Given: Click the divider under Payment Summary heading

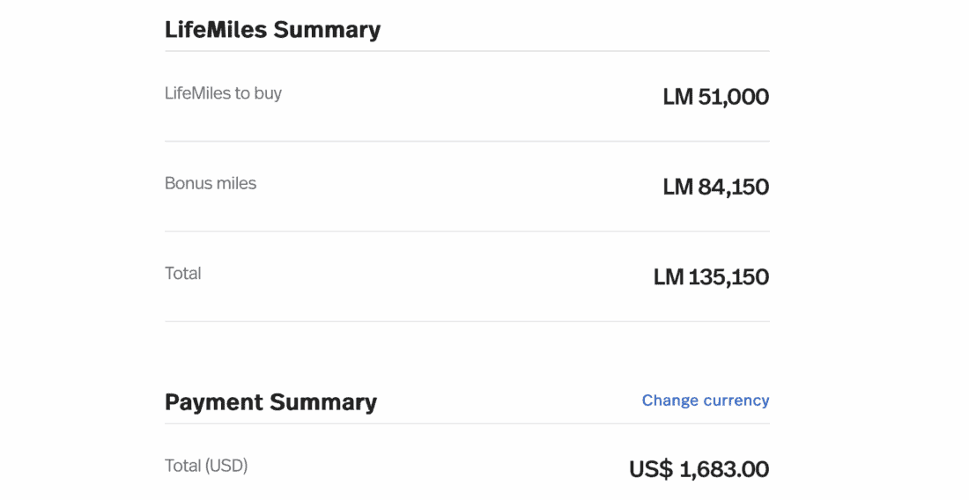Looking at the screenshot, I should tap(467, 423).
